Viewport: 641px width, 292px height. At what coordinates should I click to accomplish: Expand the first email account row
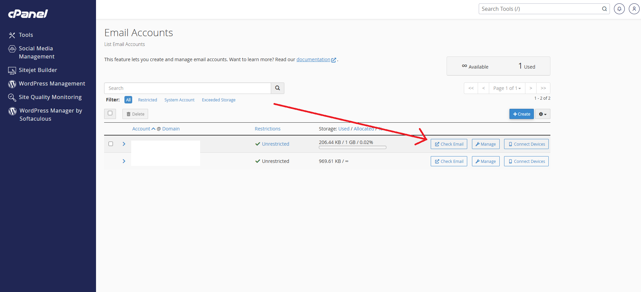[124, 144]
